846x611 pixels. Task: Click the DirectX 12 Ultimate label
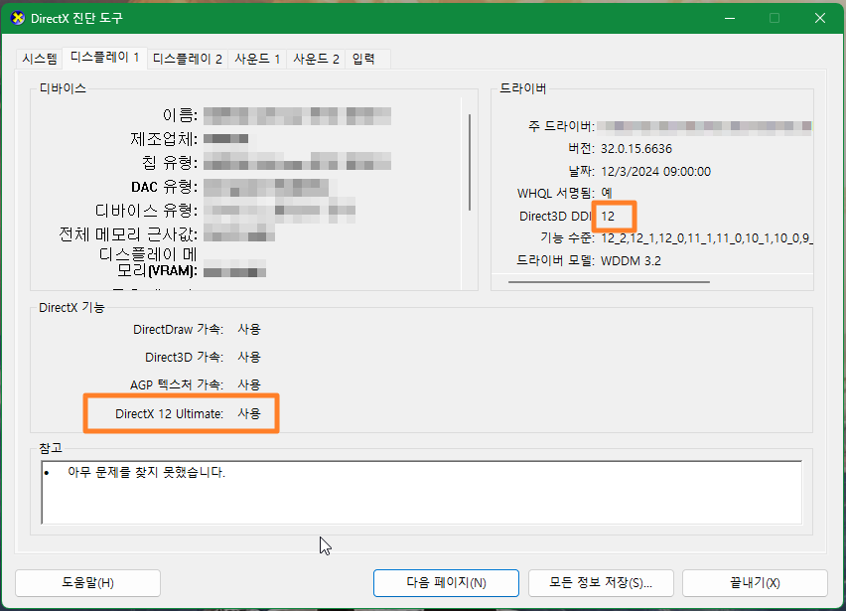(169, 413)
